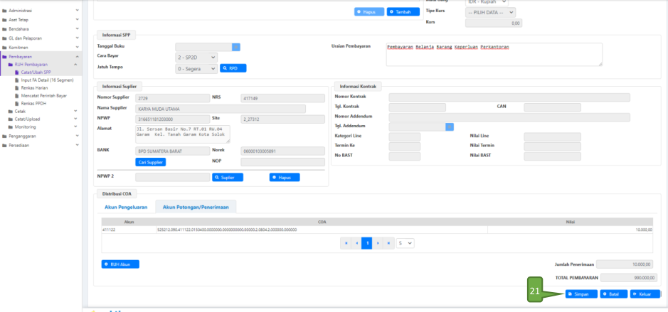Collapse the Pembayaran menu section
Image resolution: width=668 pixels, height=312 pixels.
pos(77,56)
